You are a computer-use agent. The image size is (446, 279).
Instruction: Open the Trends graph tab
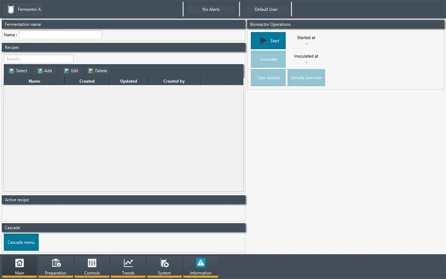pyautogui.click(x=128, y=267)
